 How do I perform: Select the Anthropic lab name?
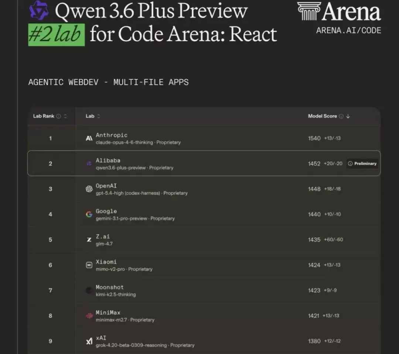(112, 135)
